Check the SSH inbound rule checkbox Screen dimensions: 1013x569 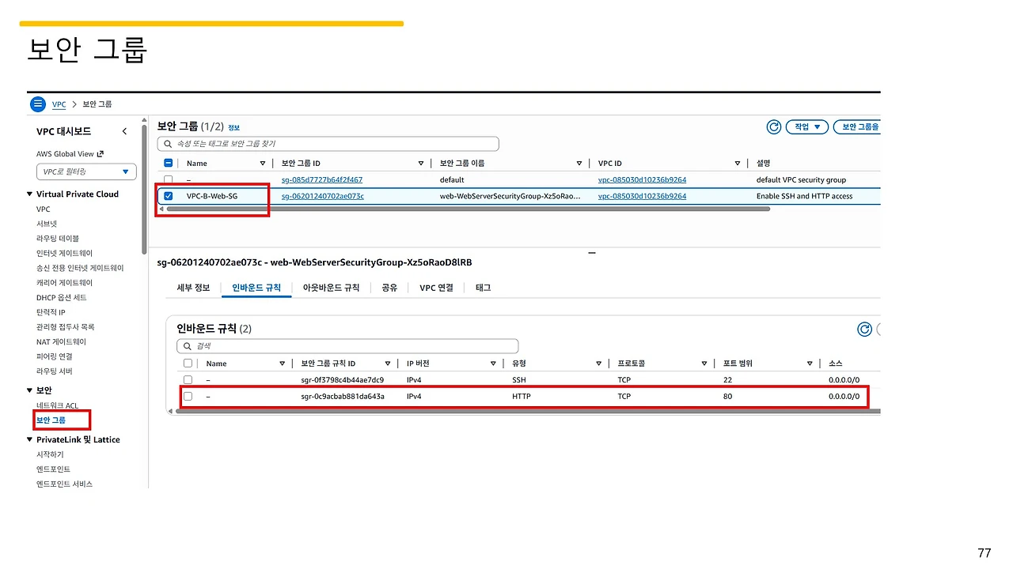click(x=188, y=380)
